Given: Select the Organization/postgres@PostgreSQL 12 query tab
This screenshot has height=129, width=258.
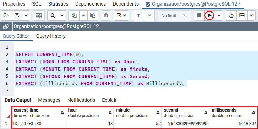Looking at the screenshot, I should click(193, 4).
